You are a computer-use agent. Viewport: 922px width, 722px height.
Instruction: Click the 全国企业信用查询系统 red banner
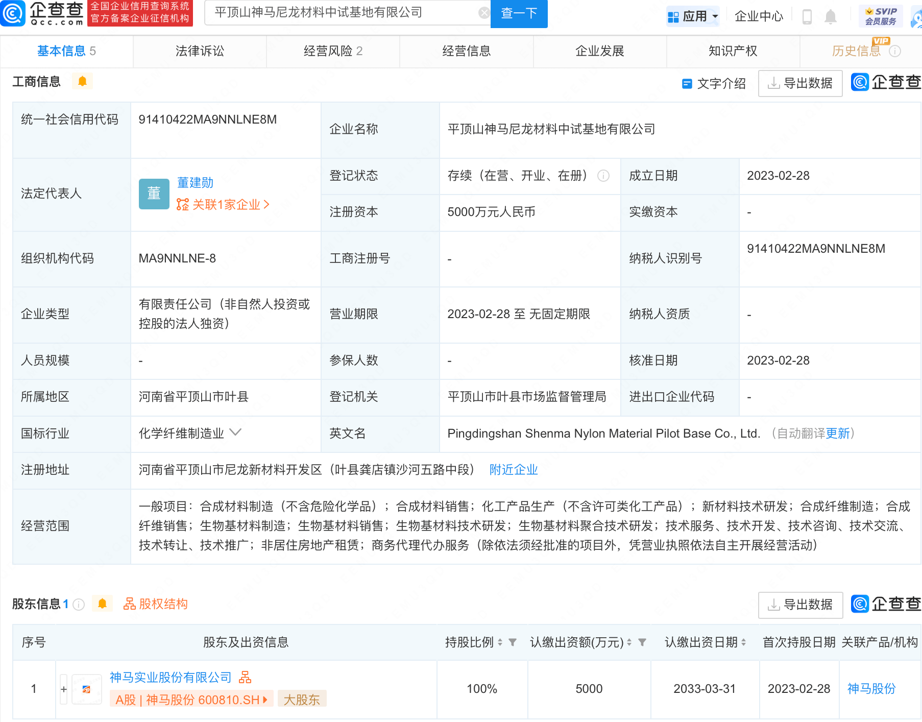click(x=140, y=13)
